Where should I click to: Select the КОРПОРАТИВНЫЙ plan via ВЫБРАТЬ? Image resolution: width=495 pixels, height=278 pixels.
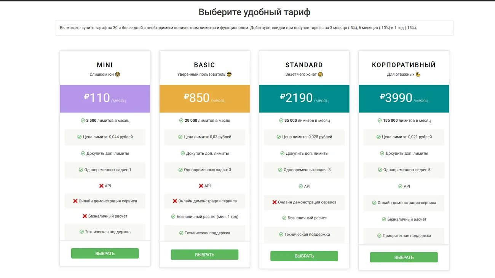(x=404, y=257)
